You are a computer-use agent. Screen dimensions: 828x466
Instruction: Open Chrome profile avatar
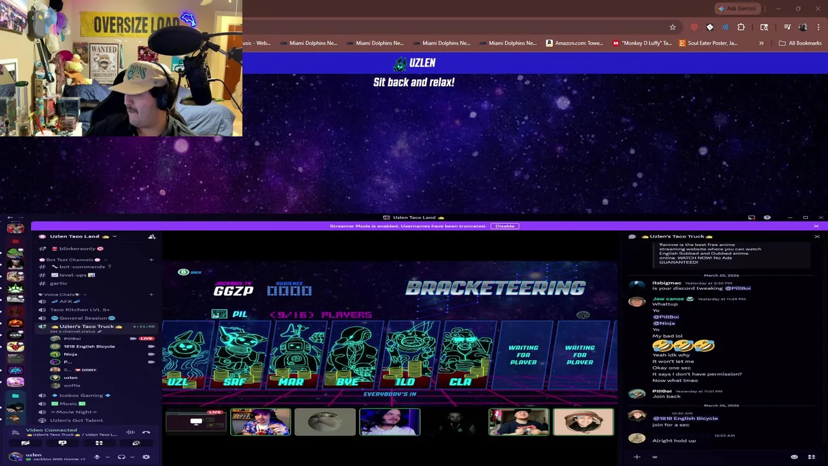[x=803, y=27]
